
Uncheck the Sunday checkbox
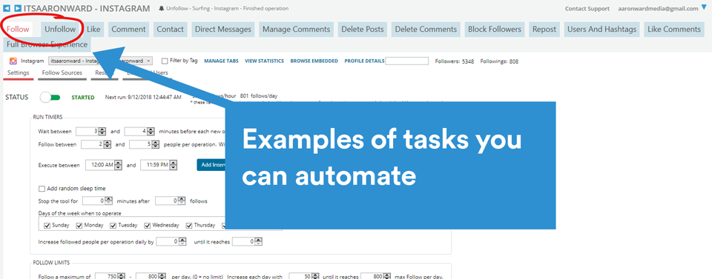click(x=47, y=225)
